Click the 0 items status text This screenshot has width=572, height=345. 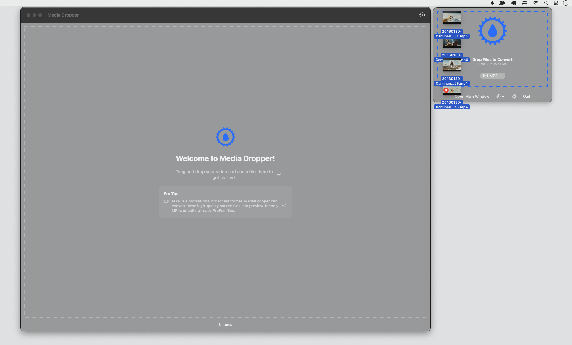[x=226, y=325]
